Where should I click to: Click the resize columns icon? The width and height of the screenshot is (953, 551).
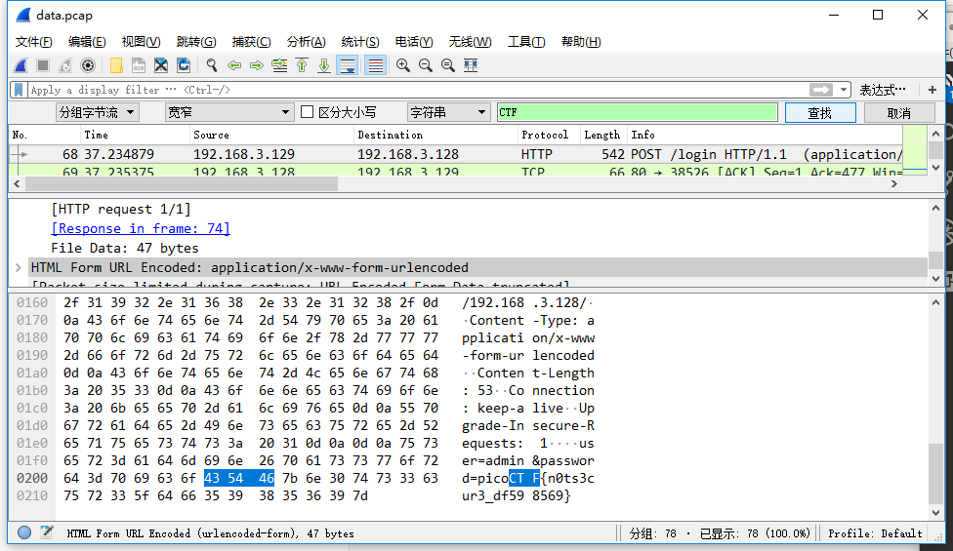click(x=471, y=65)
